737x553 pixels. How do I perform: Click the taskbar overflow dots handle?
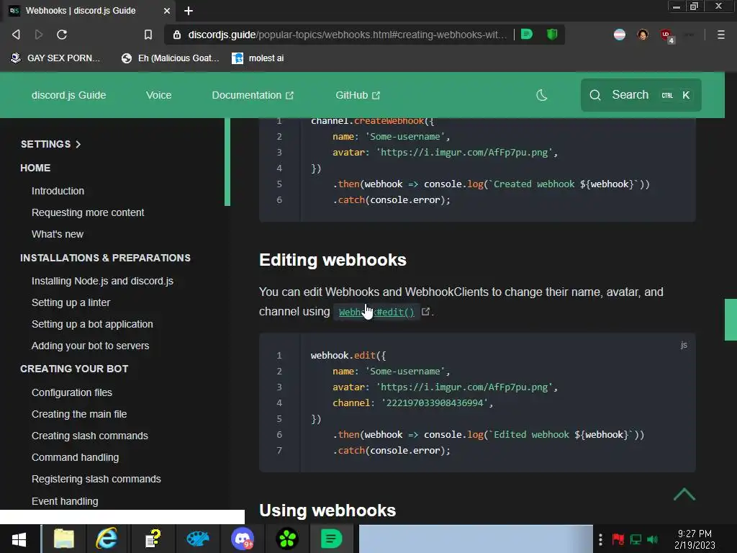click(600, 539)
